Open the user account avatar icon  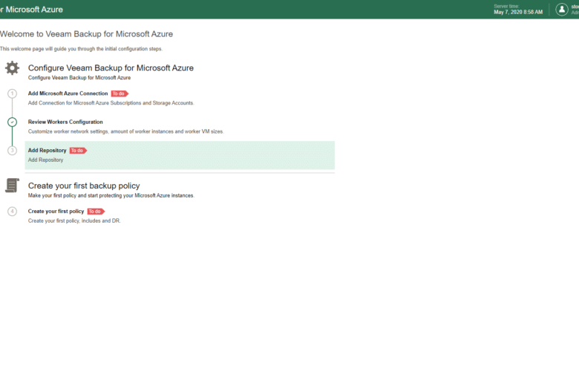pyautogui.click(x=562, y=10)
